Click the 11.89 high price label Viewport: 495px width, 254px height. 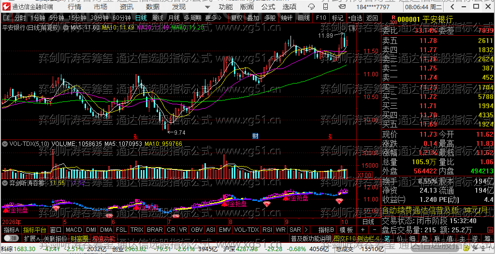(326, 36)
